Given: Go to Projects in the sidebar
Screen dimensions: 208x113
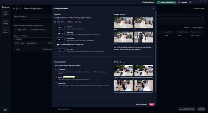Looking at the screenshot, I should click(x=5, y=31).
